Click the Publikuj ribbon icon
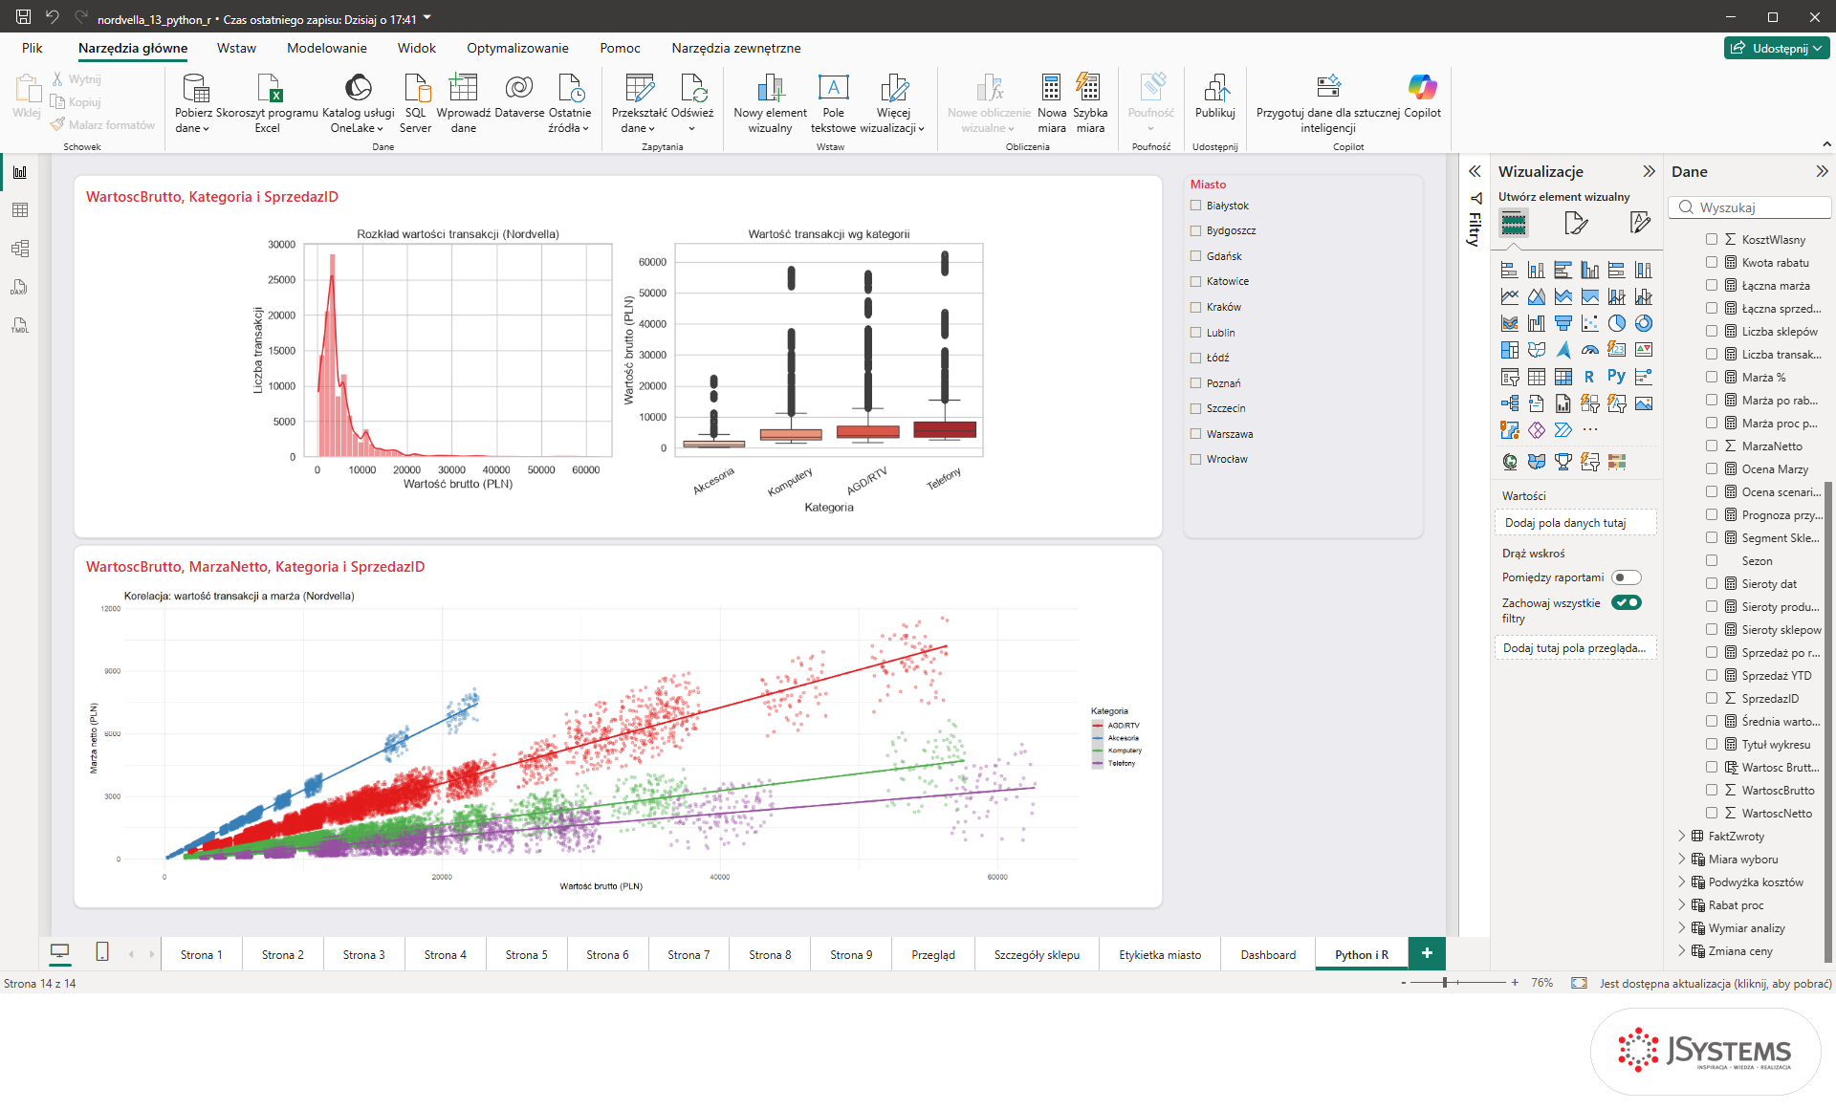The image size is (1836, 1110). [1215, 96]
